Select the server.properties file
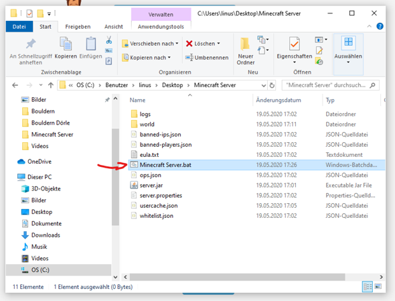This screenshot has width=395, height=301. click(x=256, y=196)
